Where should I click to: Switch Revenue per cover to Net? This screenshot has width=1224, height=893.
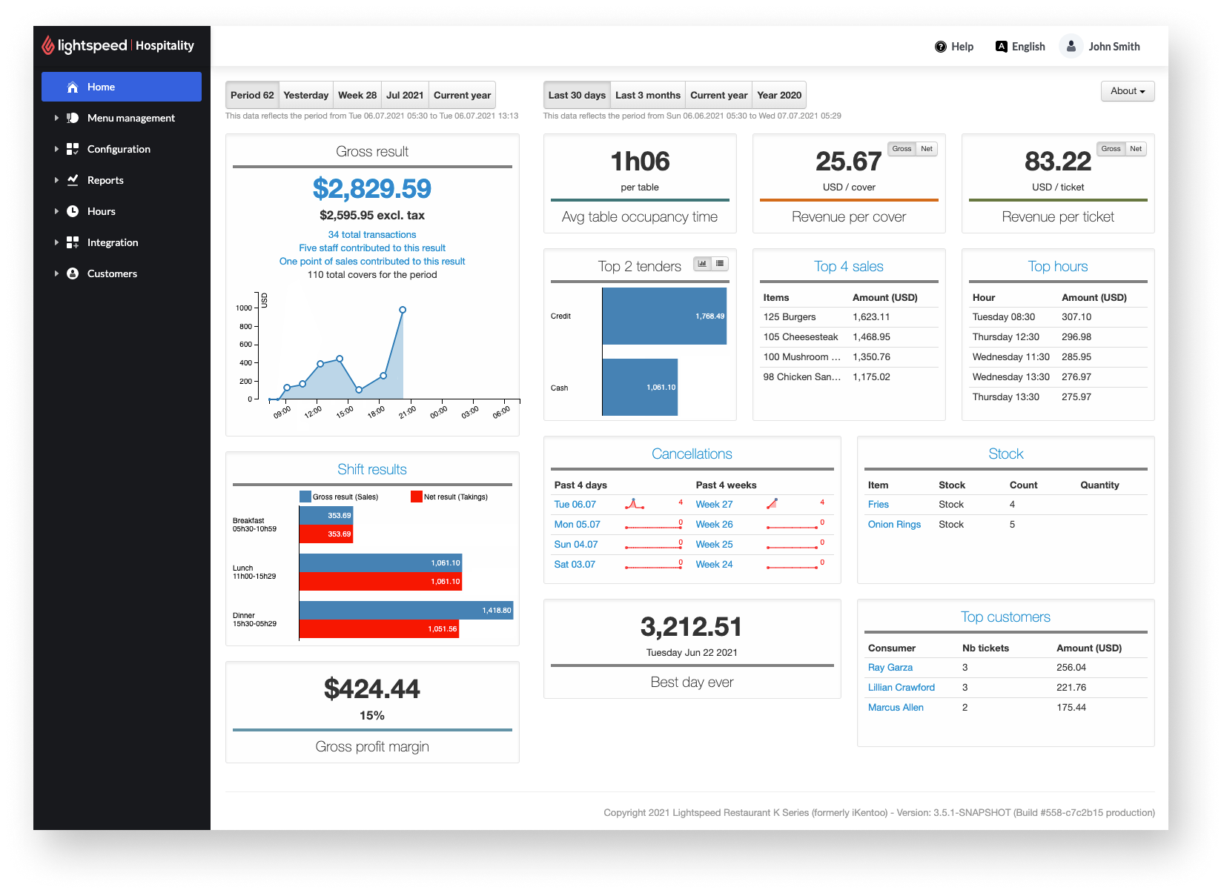(925, 148)
